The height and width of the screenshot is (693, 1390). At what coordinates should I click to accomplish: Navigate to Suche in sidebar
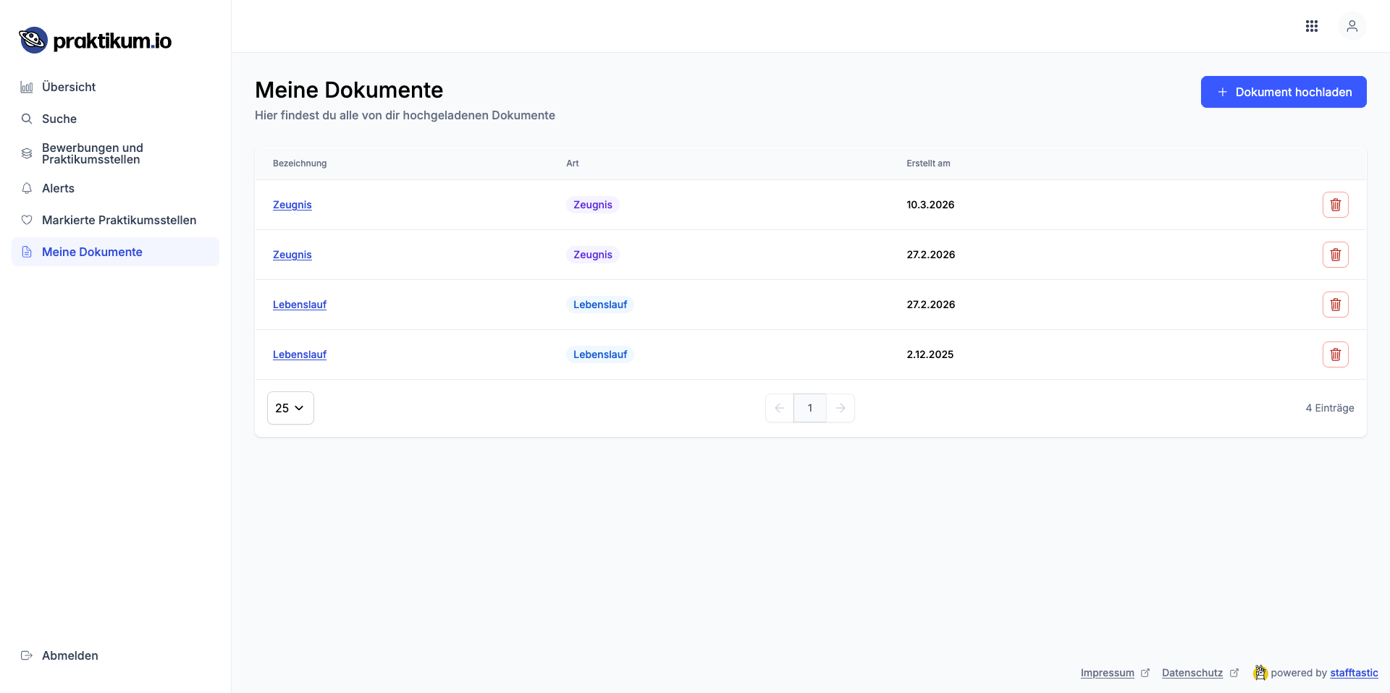pos(59,119)
